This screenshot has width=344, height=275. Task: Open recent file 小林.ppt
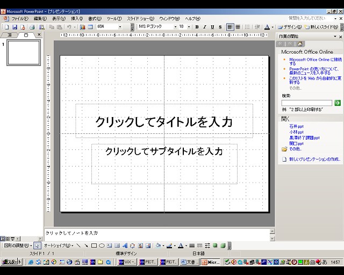pyautogui.click(x=296, y=132)
